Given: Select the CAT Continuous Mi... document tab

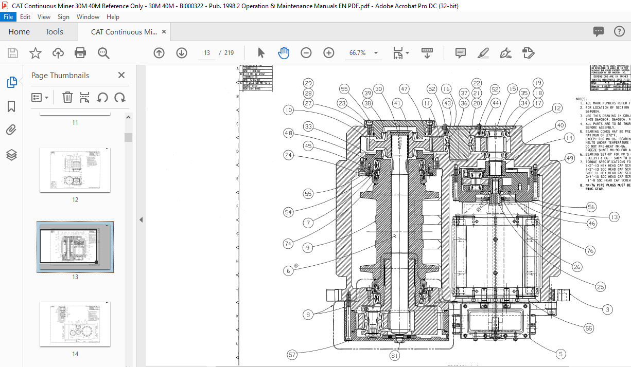Looking at the screenshot, I should (124, 32).
